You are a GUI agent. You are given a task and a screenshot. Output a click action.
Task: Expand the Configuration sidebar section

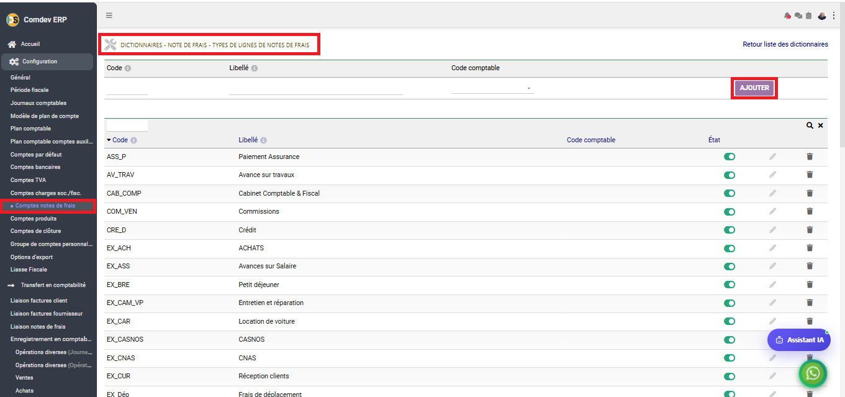[47, 62]
